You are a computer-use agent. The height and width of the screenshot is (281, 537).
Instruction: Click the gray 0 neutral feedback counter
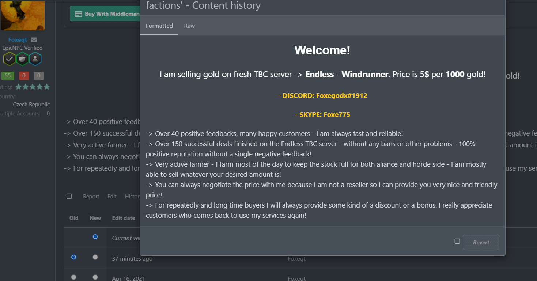pos(39,76)
